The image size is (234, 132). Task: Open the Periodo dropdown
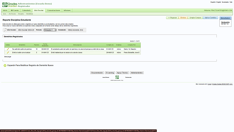pyautogui.click(x=50, y=30)
